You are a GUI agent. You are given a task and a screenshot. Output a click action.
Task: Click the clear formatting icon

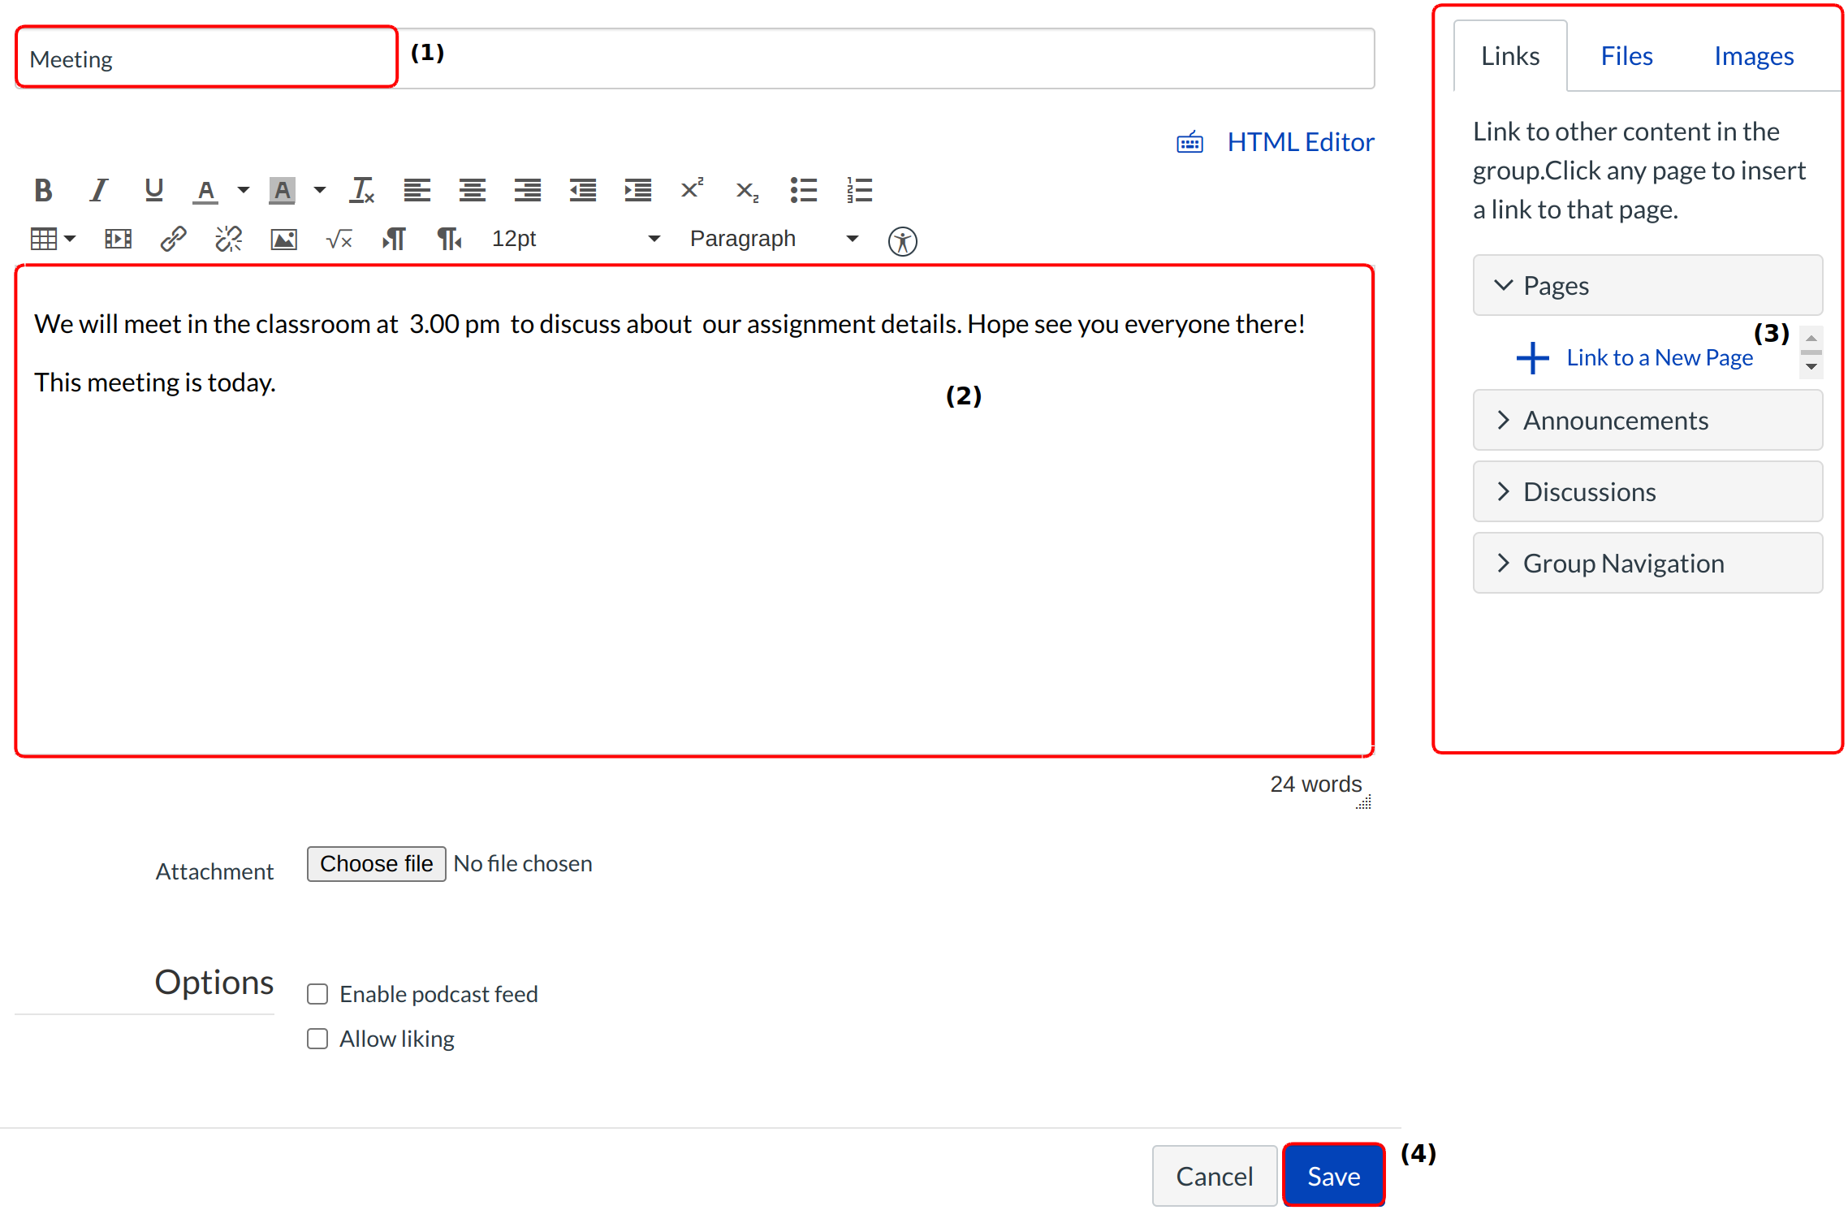click(361, 190)
